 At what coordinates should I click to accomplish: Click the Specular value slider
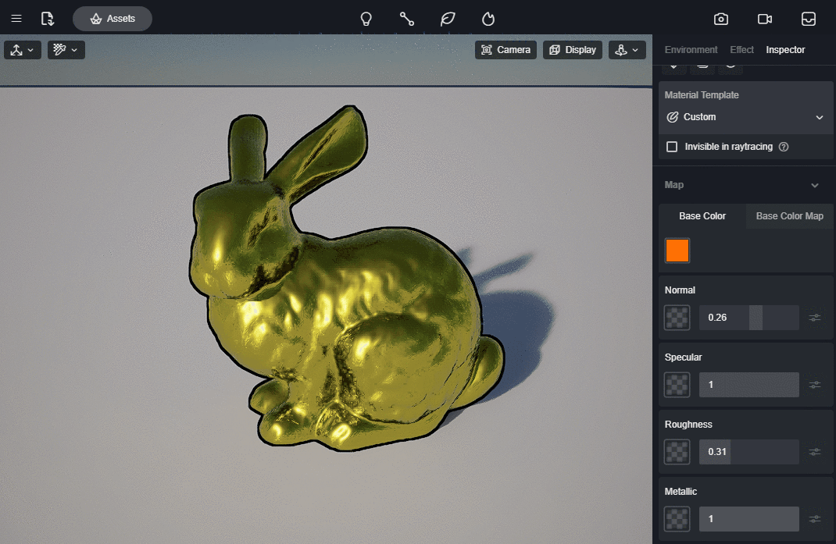point(749,385)
